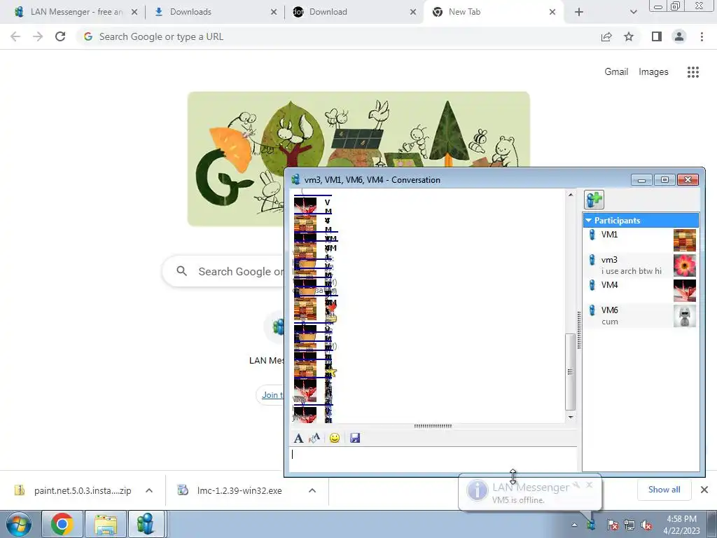Open the tab search dropdown chevron
Image resolution: width=717 pixels, height=538 pixels.
click(x=633, y=12)
